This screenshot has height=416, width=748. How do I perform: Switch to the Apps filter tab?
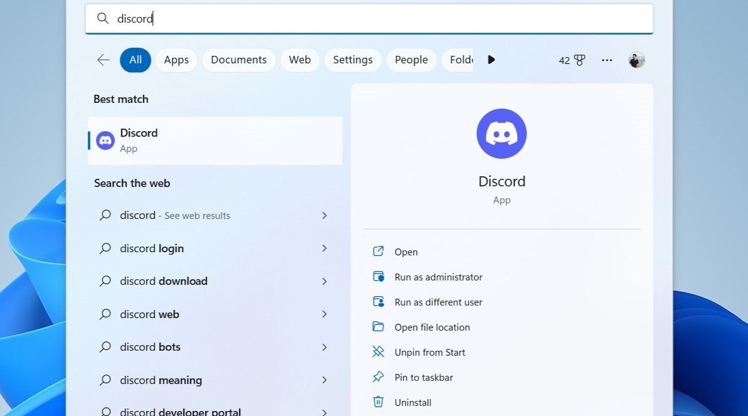[x=177, y=60]
